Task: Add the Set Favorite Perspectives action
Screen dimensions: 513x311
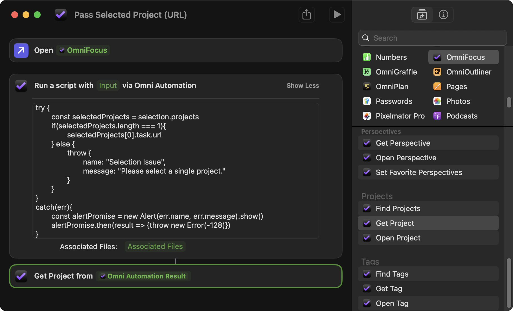Action: click(428, 172)
